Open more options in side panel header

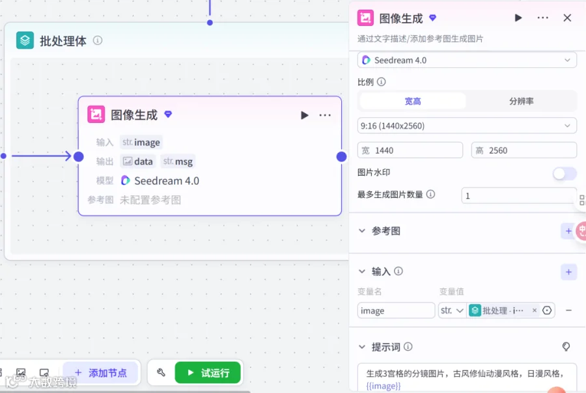click(x=542, y=18)
